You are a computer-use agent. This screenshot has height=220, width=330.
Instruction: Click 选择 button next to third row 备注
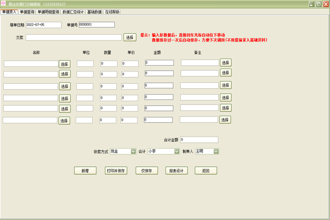[226, 85]
